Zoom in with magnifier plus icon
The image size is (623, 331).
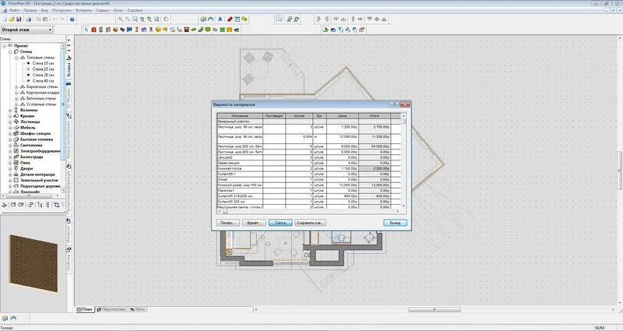coord(121,19)
